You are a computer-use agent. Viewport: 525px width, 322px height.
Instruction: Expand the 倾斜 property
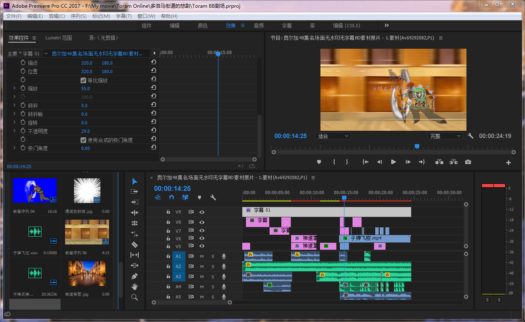coord(15,105)
